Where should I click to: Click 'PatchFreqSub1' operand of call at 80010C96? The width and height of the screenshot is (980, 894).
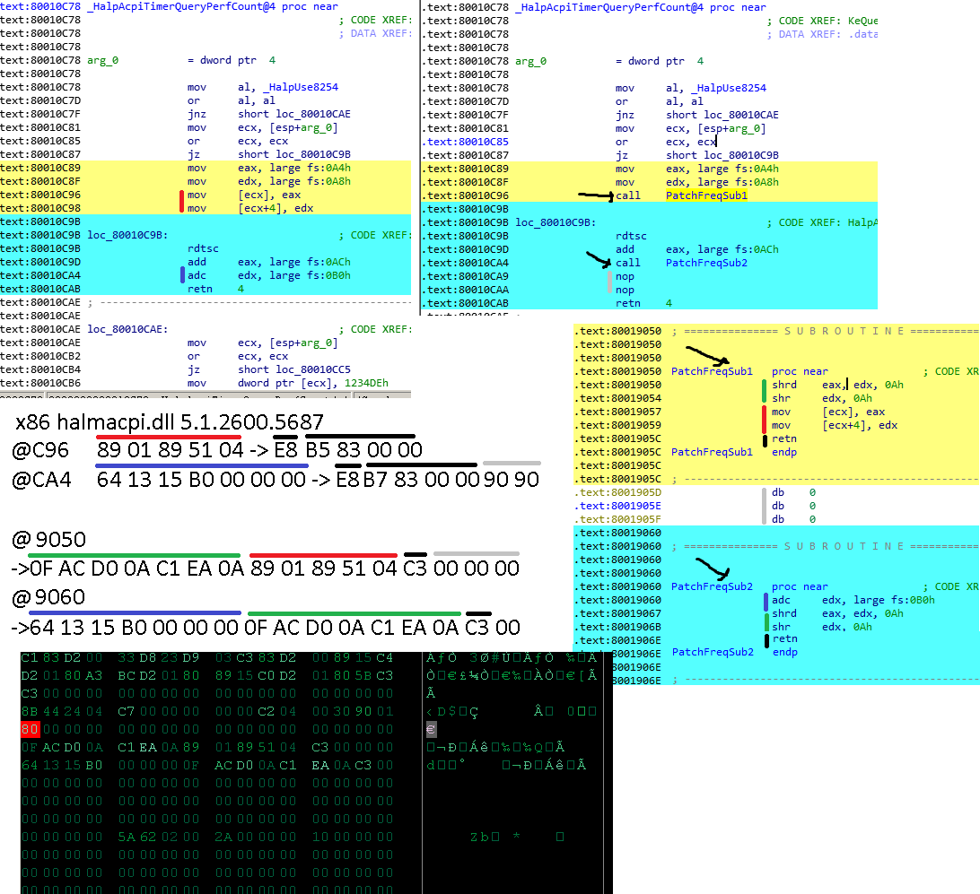click(706, 195)
